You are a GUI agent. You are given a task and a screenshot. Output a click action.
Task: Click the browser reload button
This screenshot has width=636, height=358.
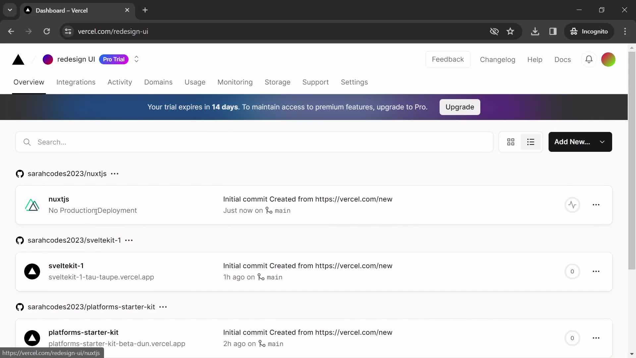(x=47, y=31)
